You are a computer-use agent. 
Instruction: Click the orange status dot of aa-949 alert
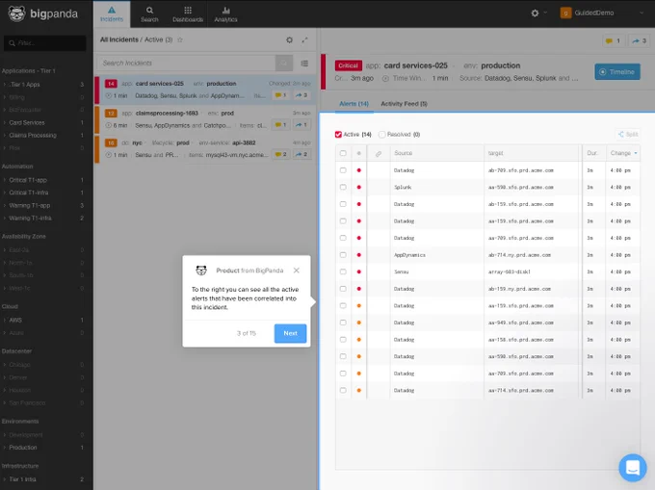click(x=359, y=322)
